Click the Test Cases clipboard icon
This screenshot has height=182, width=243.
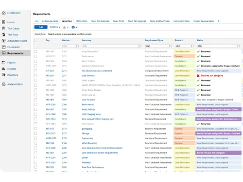(x=3, y=28)
